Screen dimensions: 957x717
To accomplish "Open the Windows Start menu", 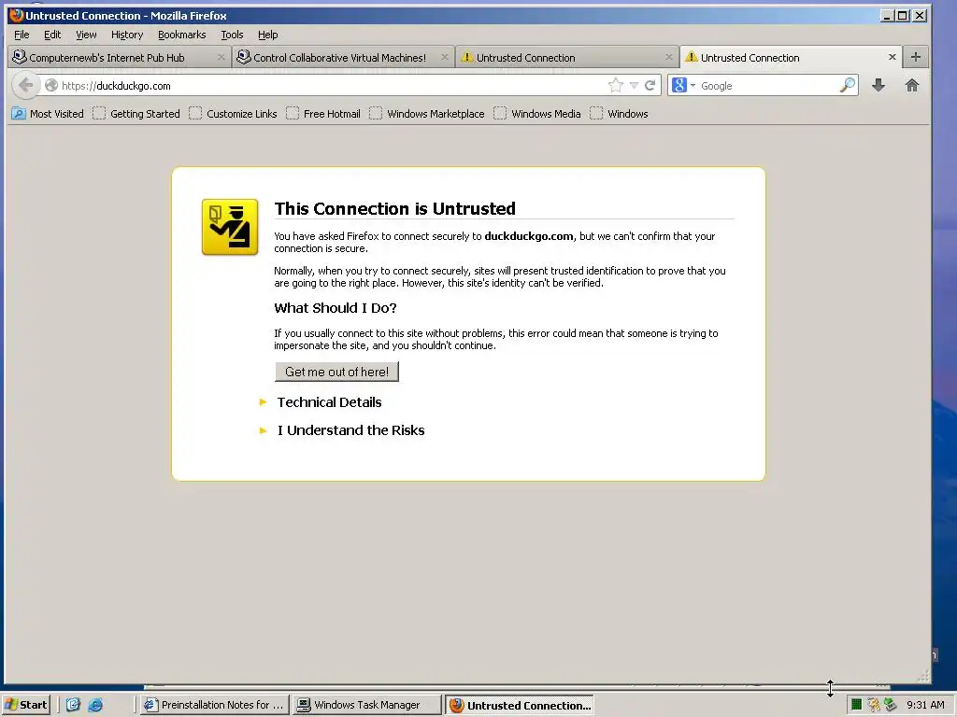I will point(25,705).
